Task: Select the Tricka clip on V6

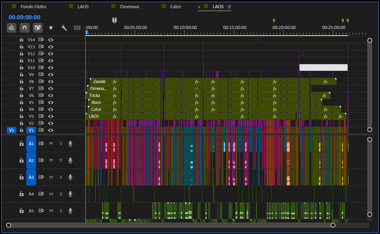Action: click(103, 95)
